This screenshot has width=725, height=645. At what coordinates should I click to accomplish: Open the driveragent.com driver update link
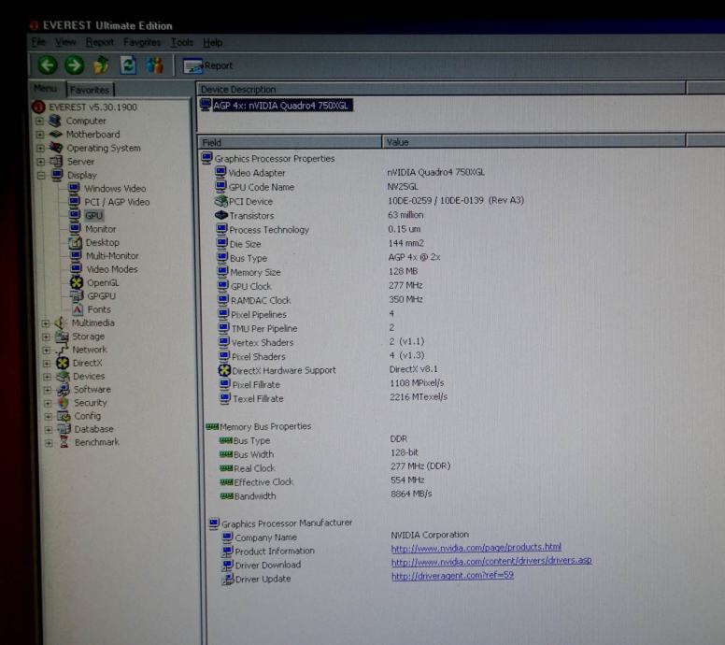point(453,575)
